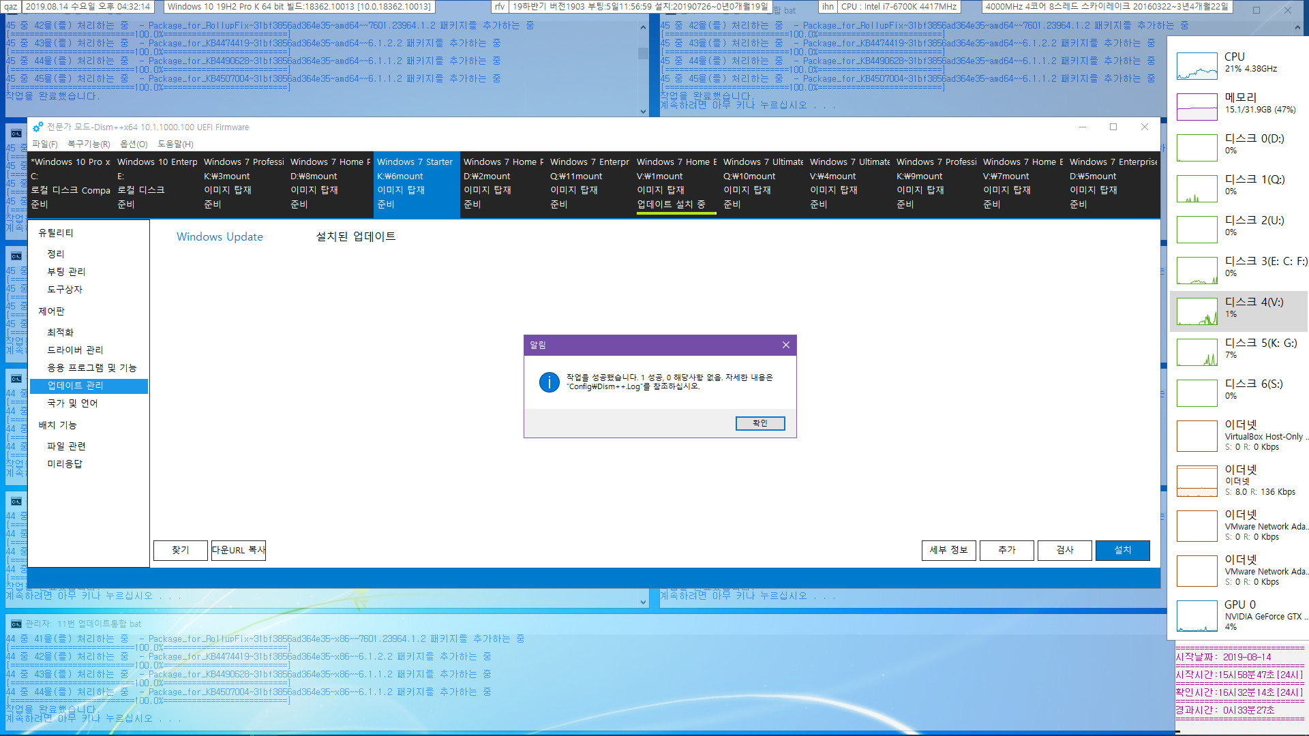Click the 확인 button in alert dialog
Screen dimensions: 1309x736
[x=760, y=423]
